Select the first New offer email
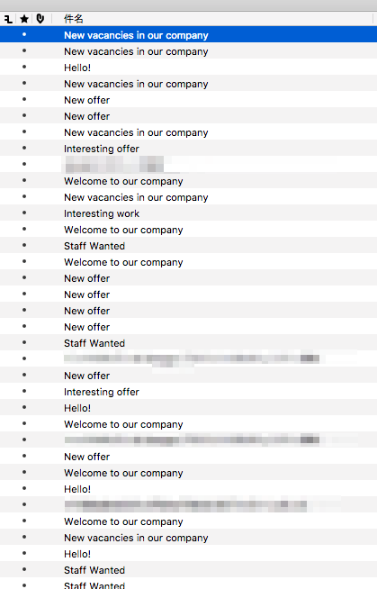The height and width of the screenshot is (589, 377). 188,100
